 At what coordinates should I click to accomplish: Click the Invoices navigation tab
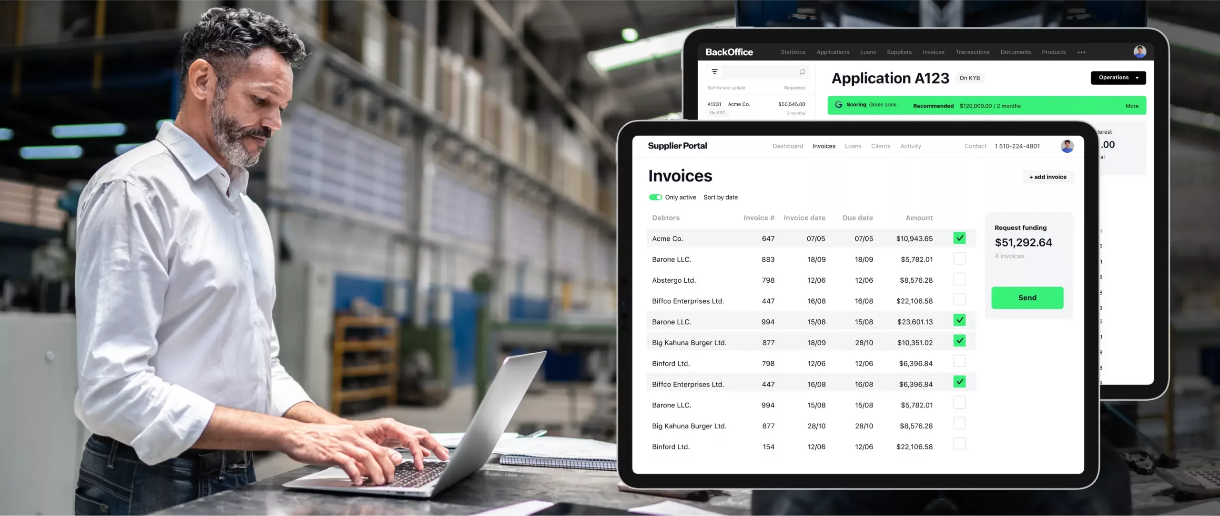[823, 146]
